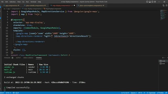The width and height of the screenshot is (168, 94).
Task: Toggle primary side bar layout icon
Action: coord(147,2)
